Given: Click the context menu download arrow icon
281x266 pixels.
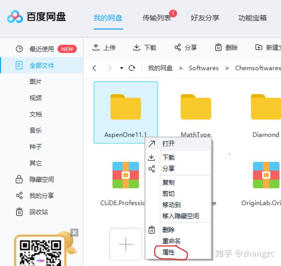Looking at the screenshot, I should point(151,157).
